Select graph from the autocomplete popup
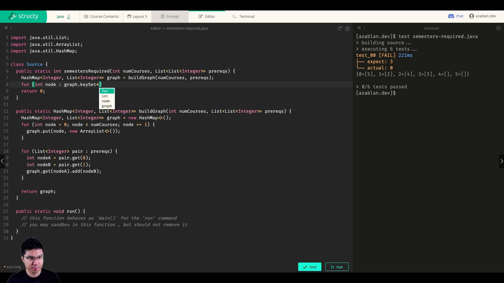The height and width of the screenshot is (283, 504). (x=107, y=106)
